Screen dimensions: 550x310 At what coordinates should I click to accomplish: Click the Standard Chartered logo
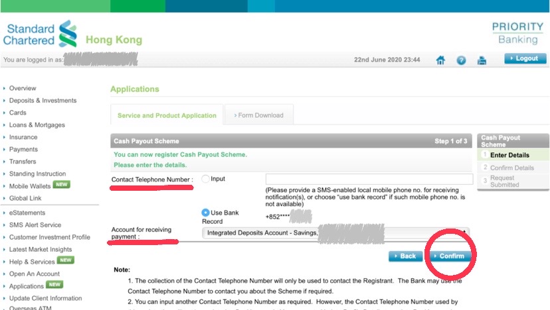click(40, 34)
